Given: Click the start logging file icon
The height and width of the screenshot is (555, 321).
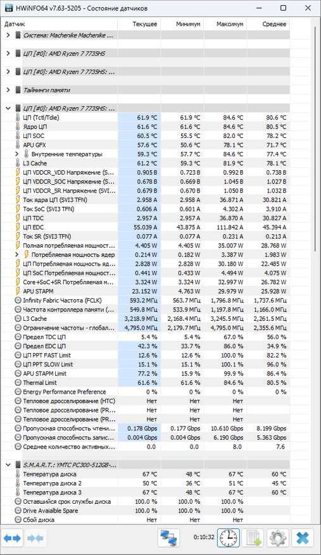Looking at the screenshot, I should point(253,539).
